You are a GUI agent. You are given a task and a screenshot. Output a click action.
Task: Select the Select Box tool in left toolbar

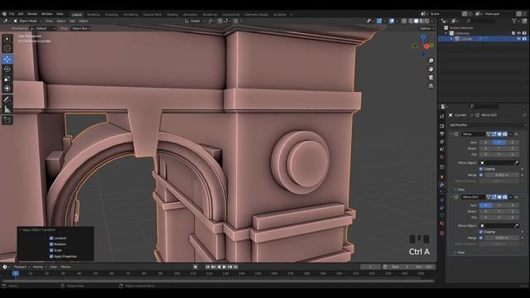(7, 39)
